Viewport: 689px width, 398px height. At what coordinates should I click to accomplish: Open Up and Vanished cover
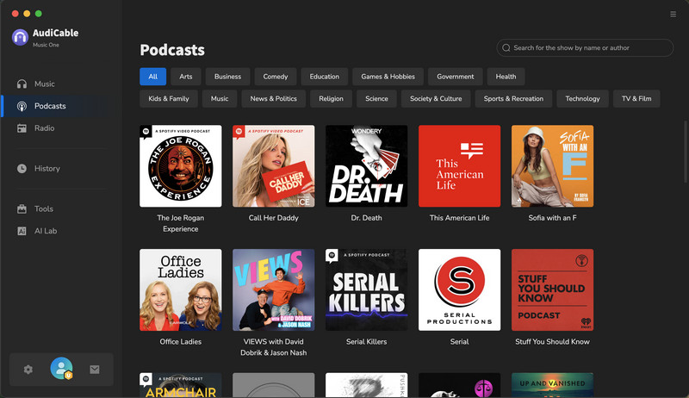[552, 385]
